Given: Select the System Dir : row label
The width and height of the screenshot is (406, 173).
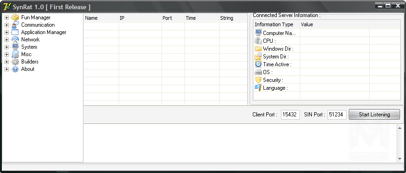Looking at the screenshot, I should (x=276, y=57).
